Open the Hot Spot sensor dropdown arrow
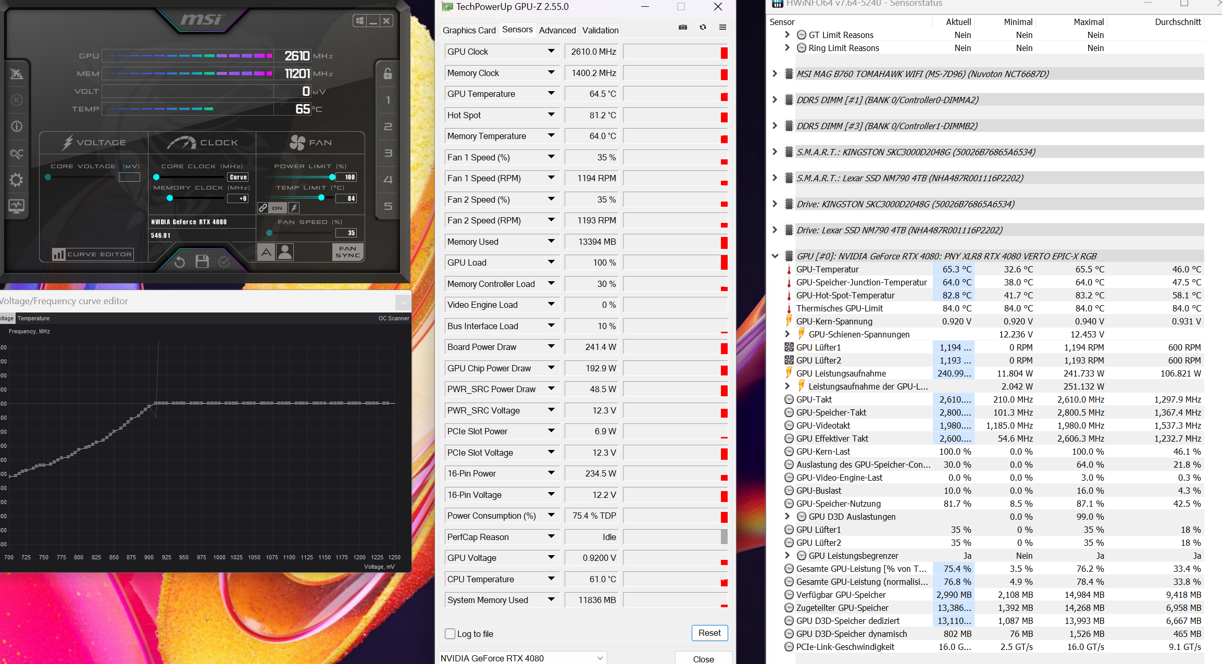The height and width of the screenshot is (664, 1222). click(x=551, y=115)
